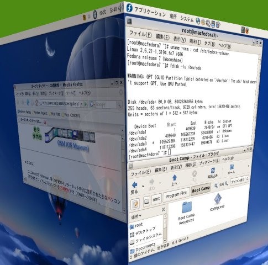Click the Firefox URL address field
The width and height of the screenshot is (268, 265).
(60, 103)
